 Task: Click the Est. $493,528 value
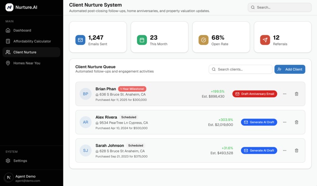tap(222, 153)
